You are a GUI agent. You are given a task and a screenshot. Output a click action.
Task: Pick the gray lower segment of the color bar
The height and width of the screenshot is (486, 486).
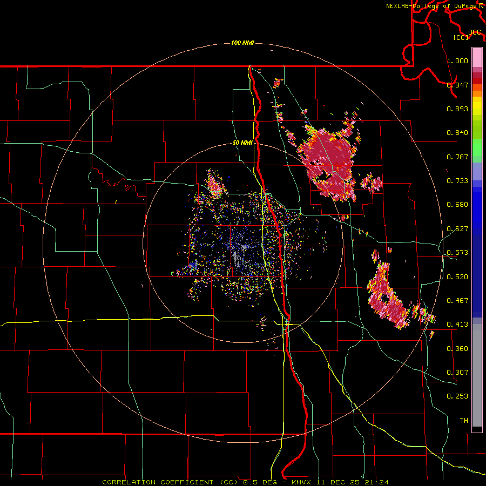(x=477, y=375)
